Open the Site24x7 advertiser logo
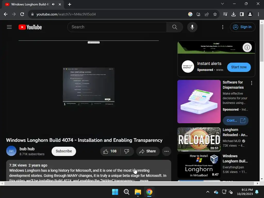264x198 pixels. tap(188, 67)
